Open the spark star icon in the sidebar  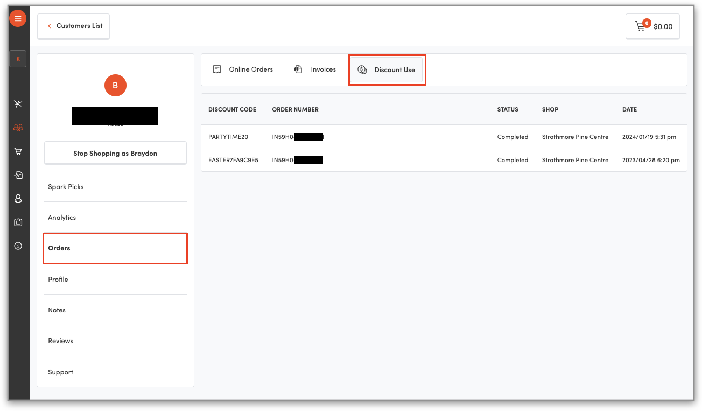[x=18, y=104]
